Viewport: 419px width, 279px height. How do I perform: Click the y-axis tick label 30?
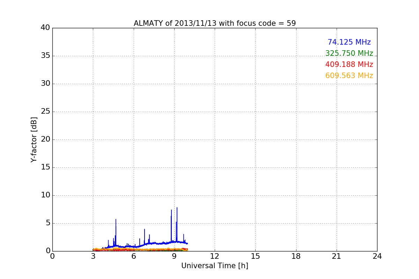tap(45, 84)
